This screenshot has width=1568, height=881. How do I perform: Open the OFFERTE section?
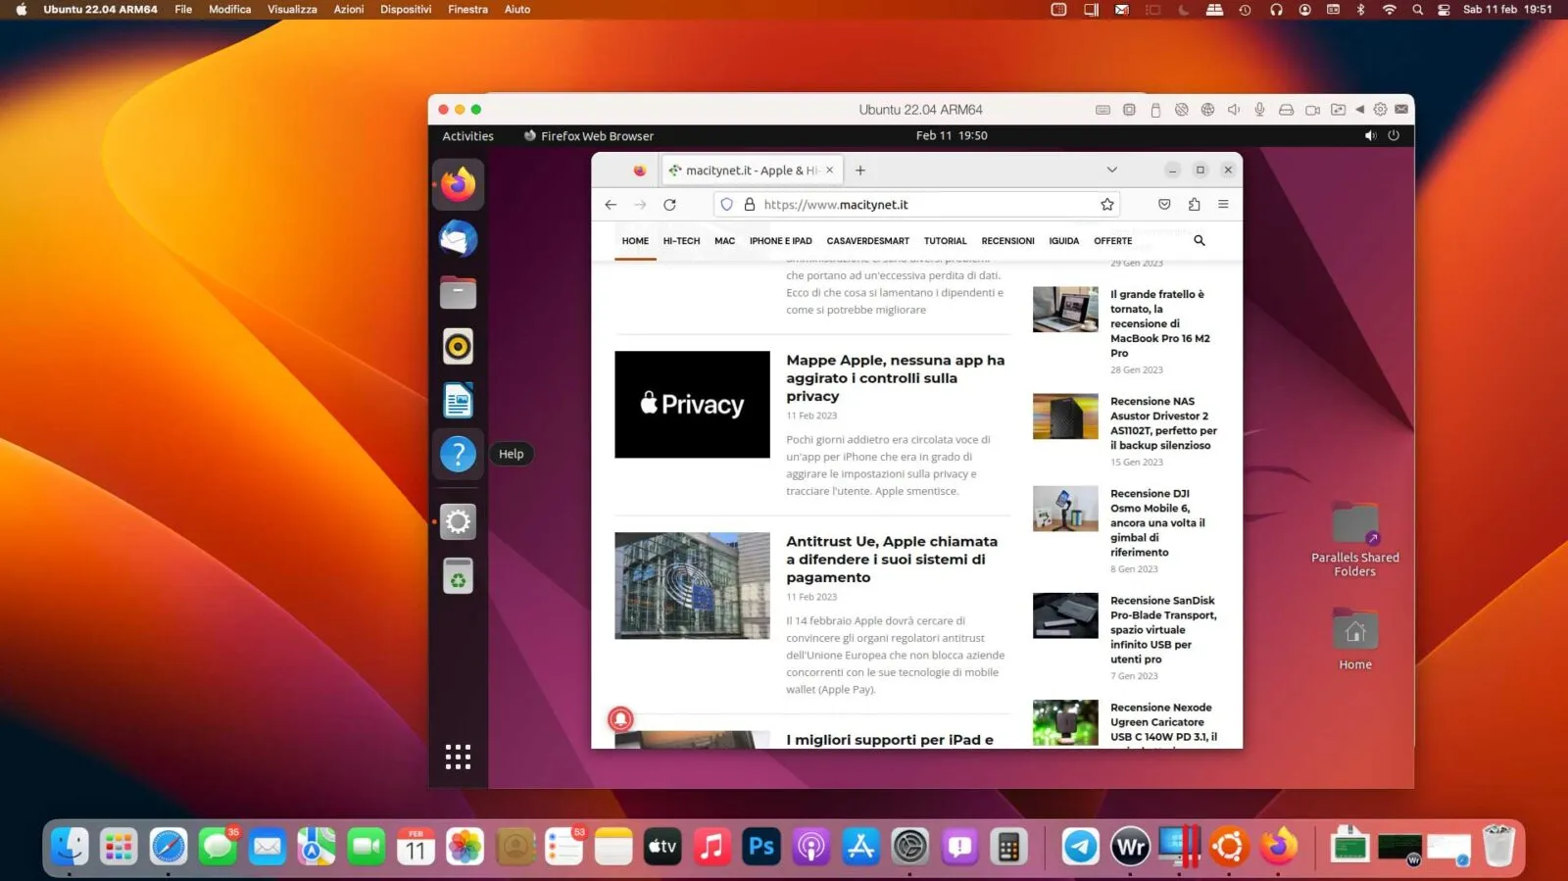(x=1112, y=241)
